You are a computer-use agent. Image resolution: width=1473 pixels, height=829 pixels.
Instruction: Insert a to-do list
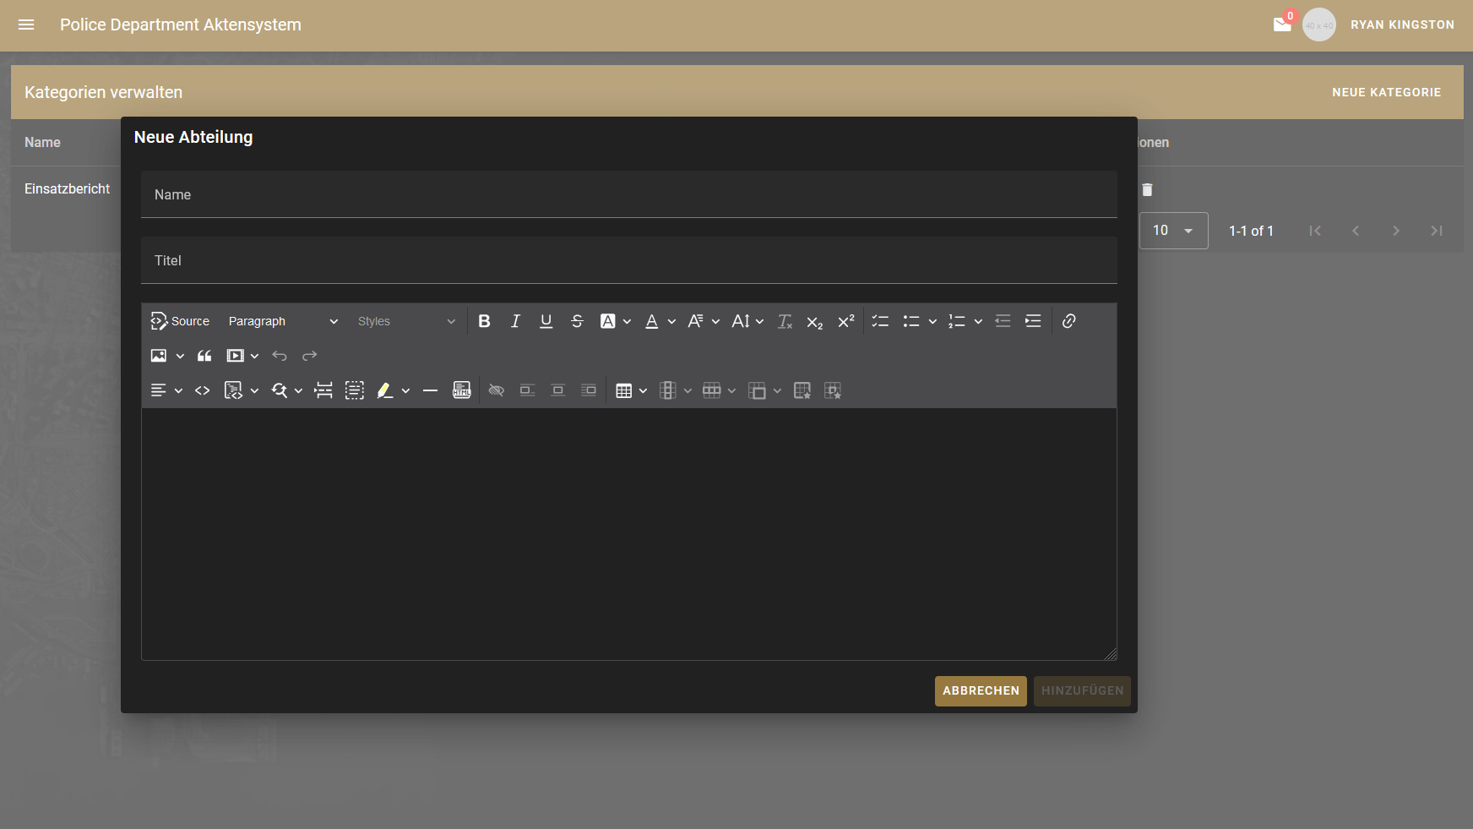tap(880, 321)
